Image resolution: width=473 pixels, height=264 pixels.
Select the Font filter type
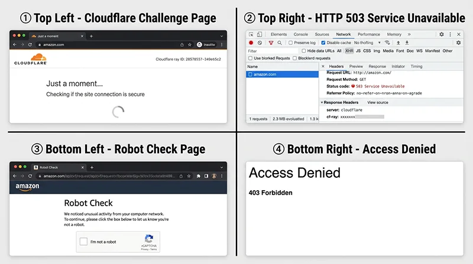[x=400, y=51]
